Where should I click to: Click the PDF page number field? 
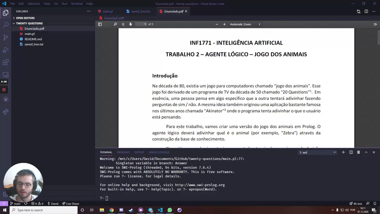tap(141, 24)
